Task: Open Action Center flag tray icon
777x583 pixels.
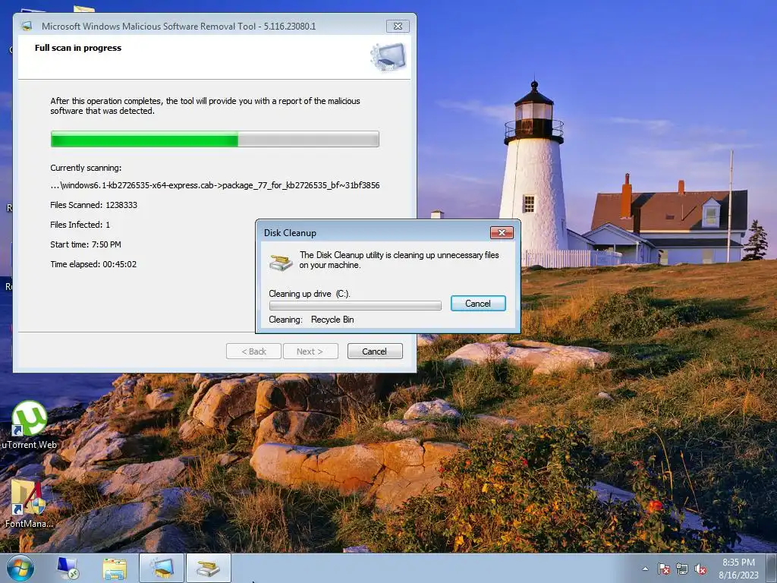Action: click(x=663, y=569)
